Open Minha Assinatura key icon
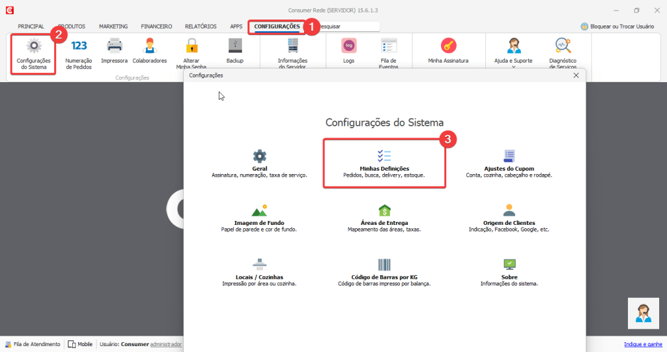This screenshot has height=352, width=667. 448,47
